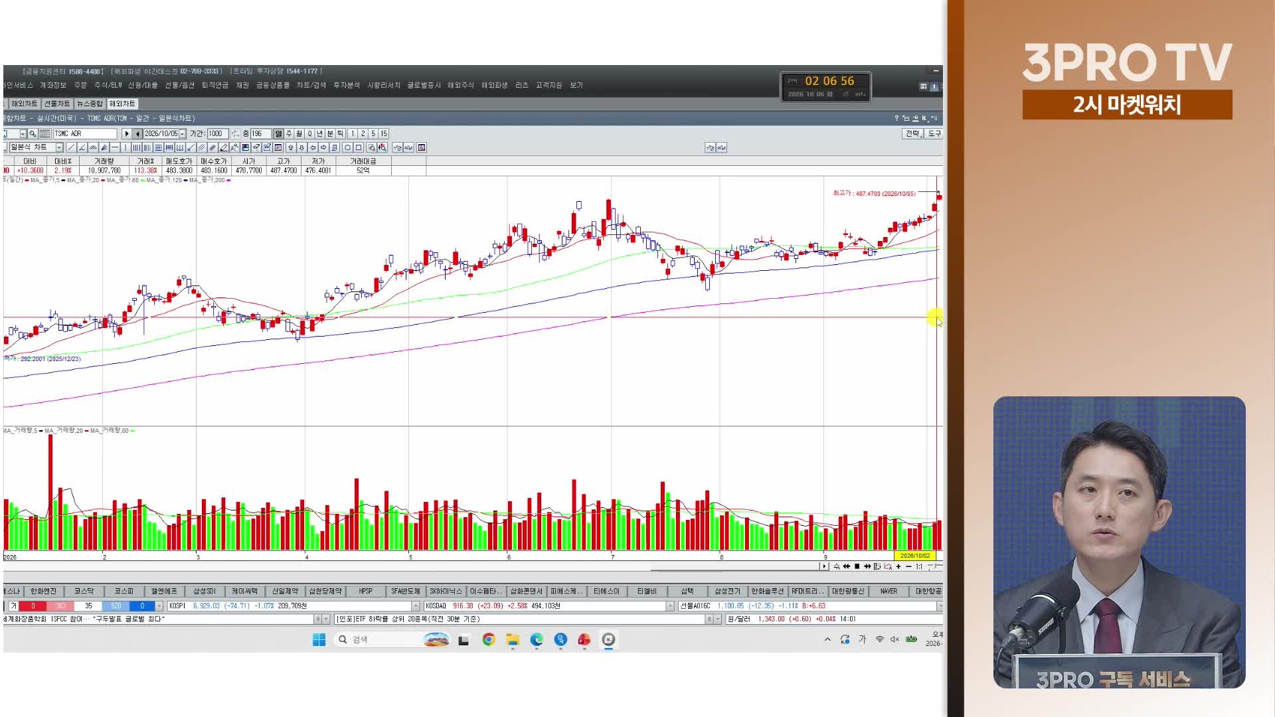Click the chart zoom-in plus control
The image size is (1275, 717).
pos(898,566)
